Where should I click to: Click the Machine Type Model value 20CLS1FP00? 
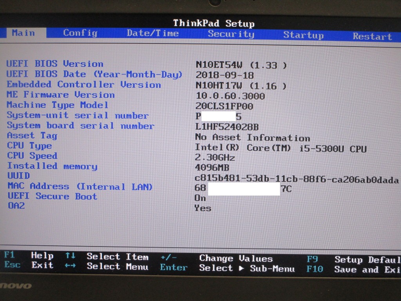224,106
